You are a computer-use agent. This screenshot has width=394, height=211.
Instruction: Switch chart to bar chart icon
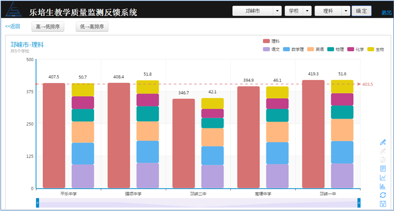pos(383,186)
